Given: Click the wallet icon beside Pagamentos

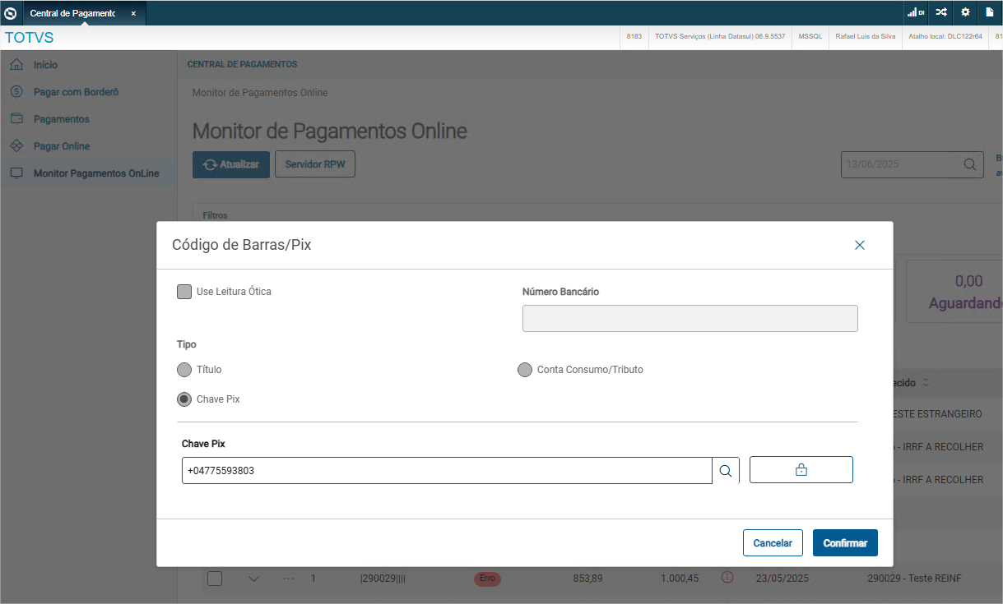Looking at the screenshot, I should coord(16,118).
